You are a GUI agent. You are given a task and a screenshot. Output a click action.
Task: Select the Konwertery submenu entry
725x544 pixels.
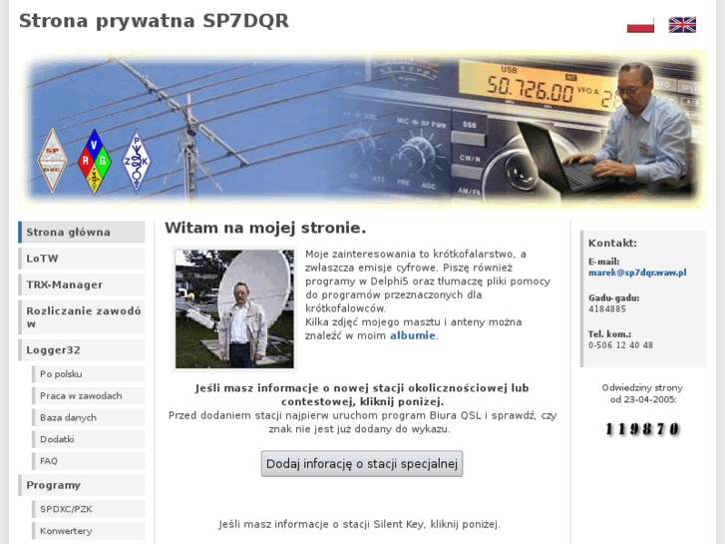(89, 531)
